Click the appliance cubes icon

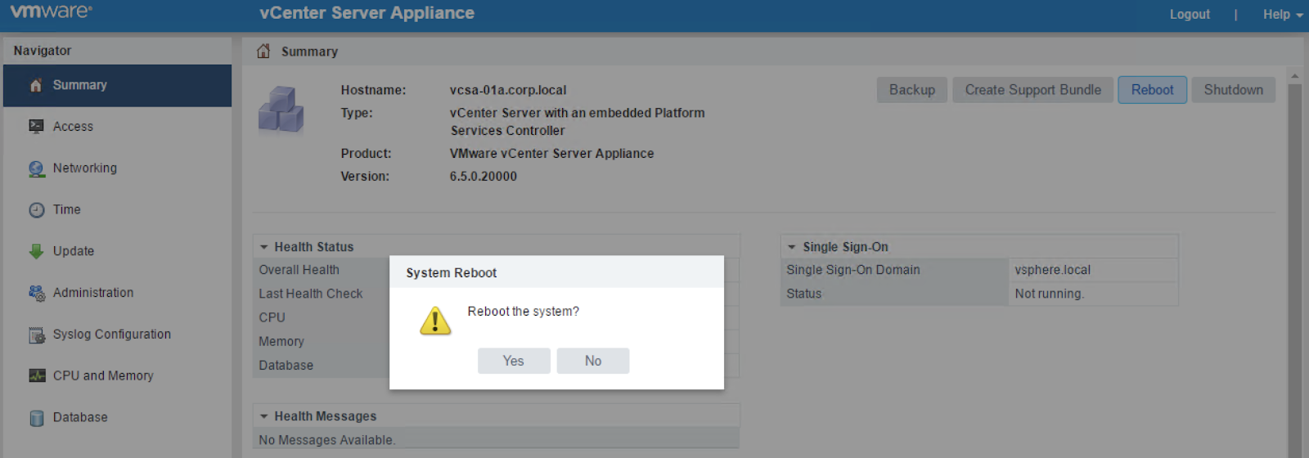281,109
